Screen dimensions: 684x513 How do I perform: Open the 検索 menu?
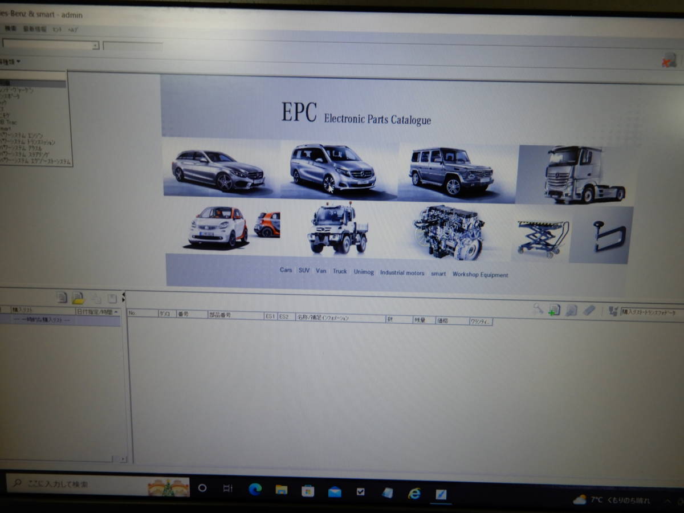[11, 28]
